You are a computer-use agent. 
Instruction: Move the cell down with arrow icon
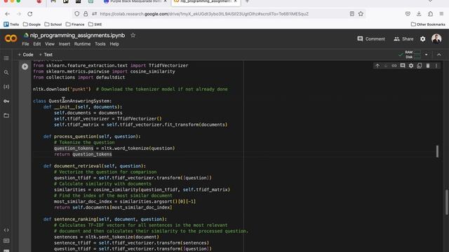(x=386, y=66)
